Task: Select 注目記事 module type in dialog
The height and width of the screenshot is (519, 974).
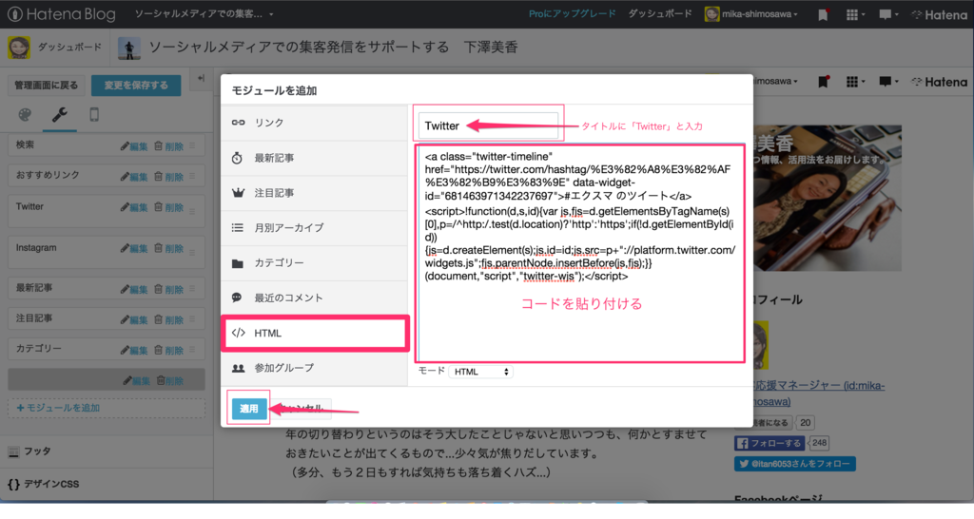Action: [314, 193]
